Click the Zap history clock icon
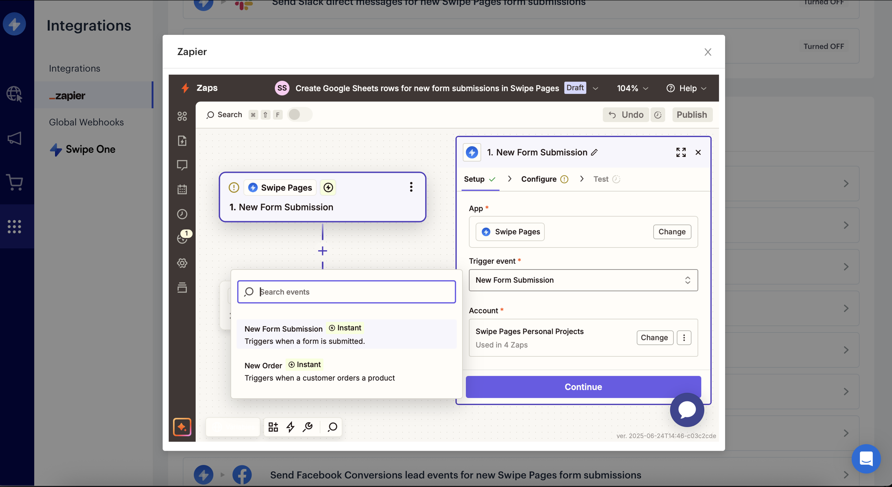This screenshot has width=892, height=487. (x=182, y=214)
